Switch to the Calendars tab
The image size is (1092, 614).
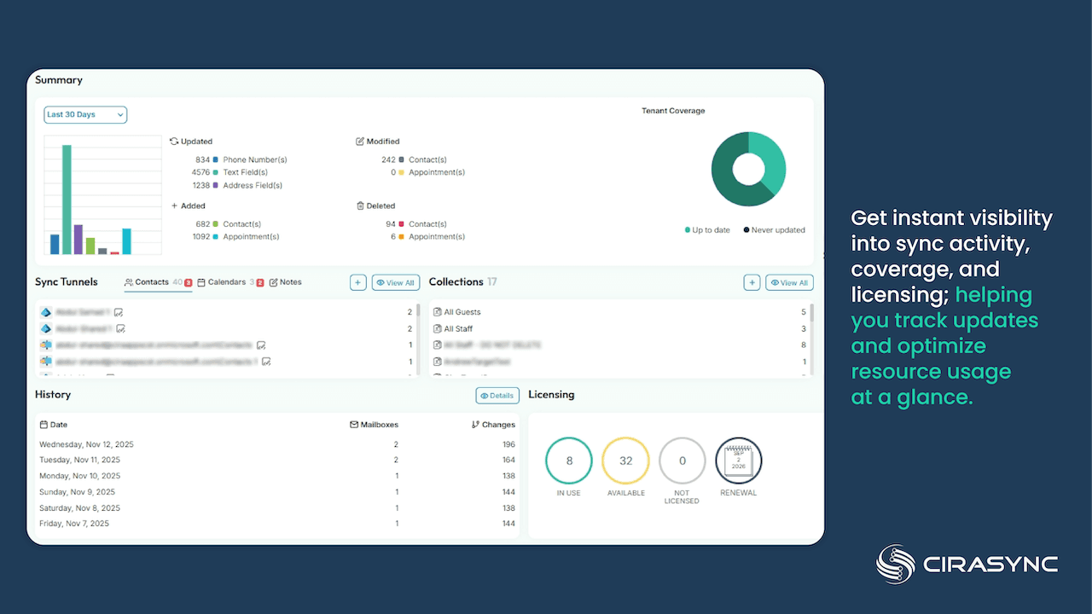(230, 282)
